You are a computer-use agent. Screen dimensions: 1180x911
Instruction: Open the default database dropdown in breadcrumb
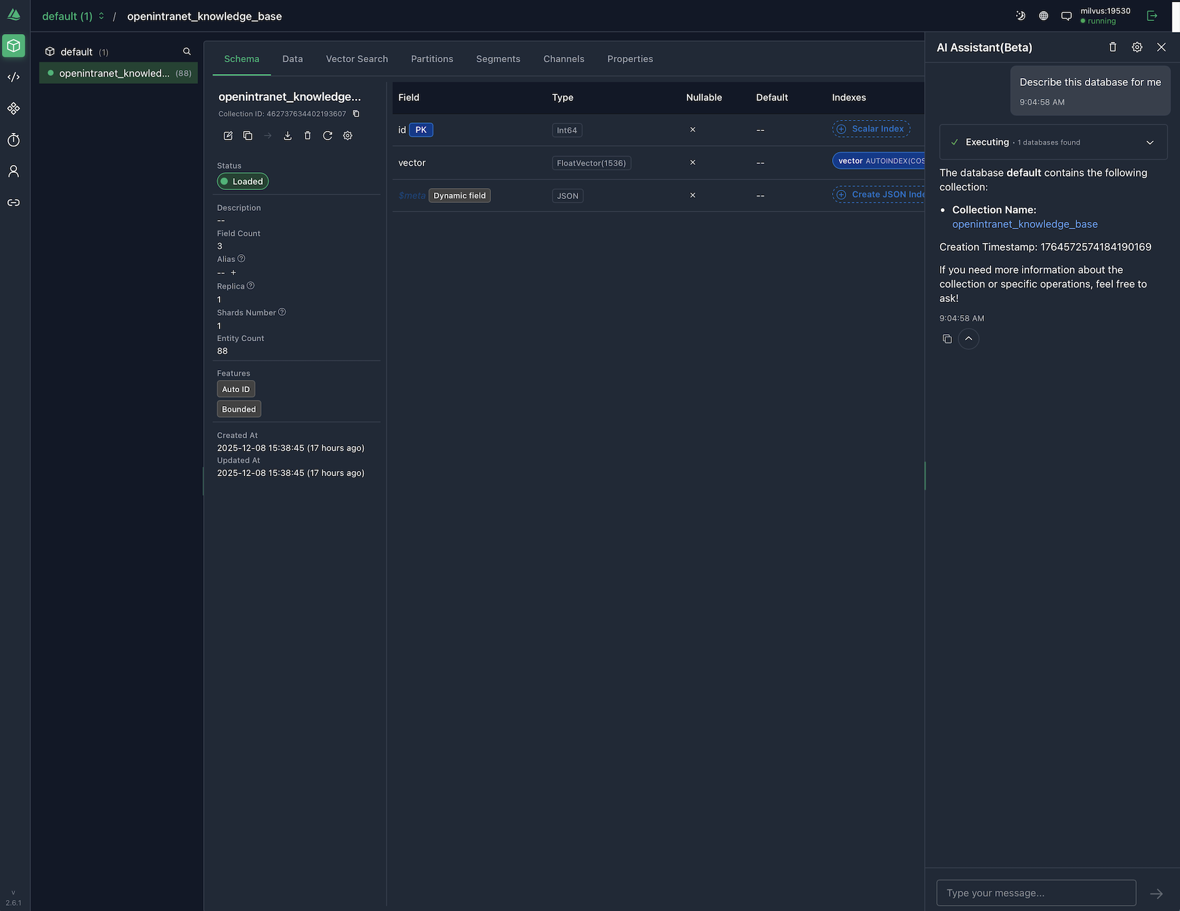pyautogui.click(x=73, y=16)
